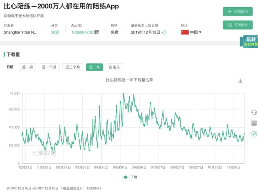Click the sidebar feedback edit icon
Screen dimensions: 258x192
point(254,134)
